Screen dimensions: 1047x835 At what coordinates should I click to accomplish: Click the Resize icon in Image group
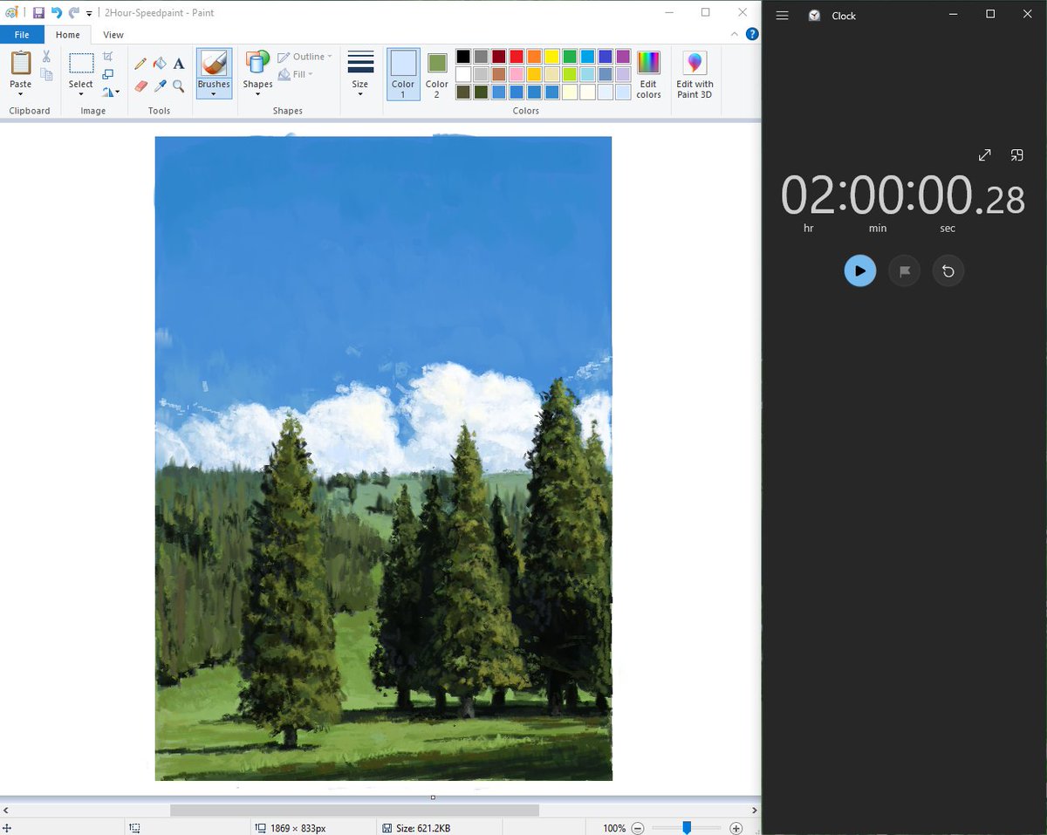tap(108, 74)
